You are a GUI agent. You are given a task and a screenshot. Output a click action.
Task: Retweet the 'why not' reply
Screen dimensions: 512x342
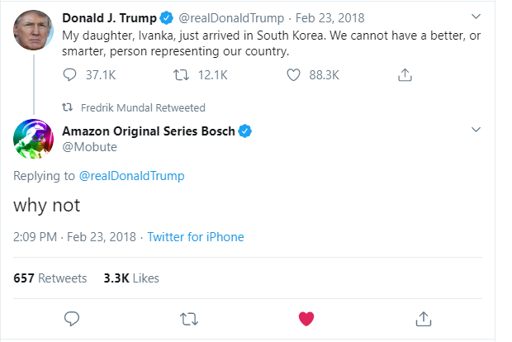click(x=189, y=319)
